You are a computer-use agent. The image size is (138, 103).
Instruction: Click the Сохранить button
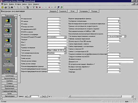click(63, 11)
